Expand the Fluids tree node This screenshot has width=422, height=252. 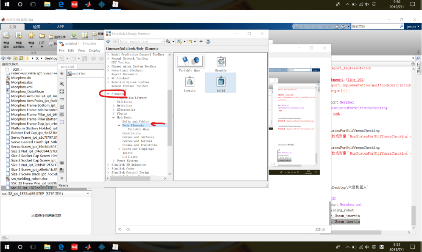[114, 113]
